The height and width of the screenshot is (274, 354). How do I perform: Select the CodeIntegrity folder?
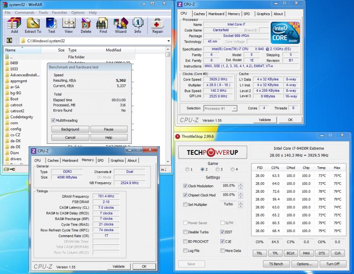coord(19,117)
